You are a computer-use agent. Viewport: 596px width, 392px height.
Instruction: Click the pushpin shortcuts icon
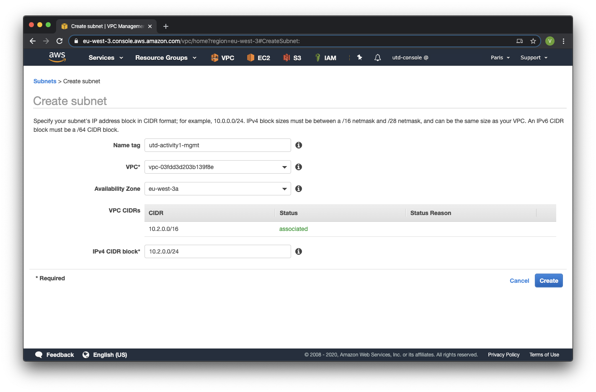click(359, 57)
